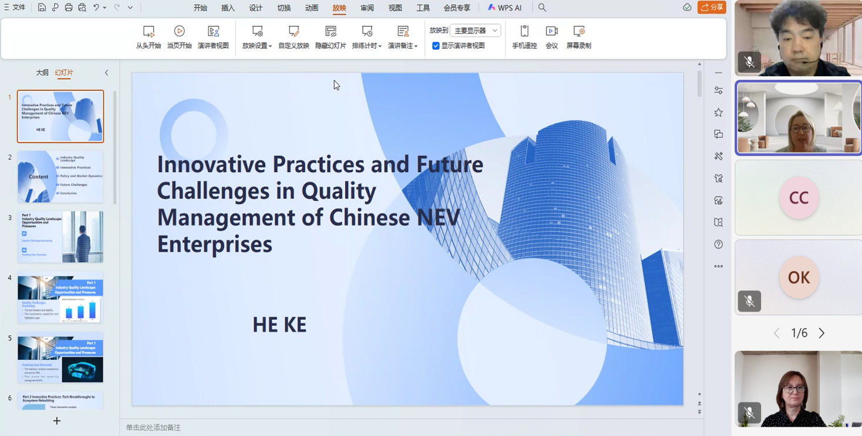
Task: Expand the 放映设置 dropdown arrow
Action: tap(270, 46)
